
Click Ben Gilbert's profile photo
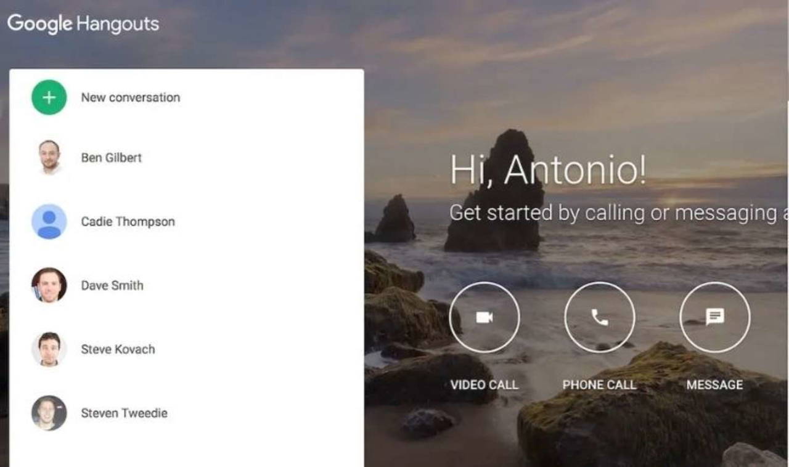[x=49, y=158]
